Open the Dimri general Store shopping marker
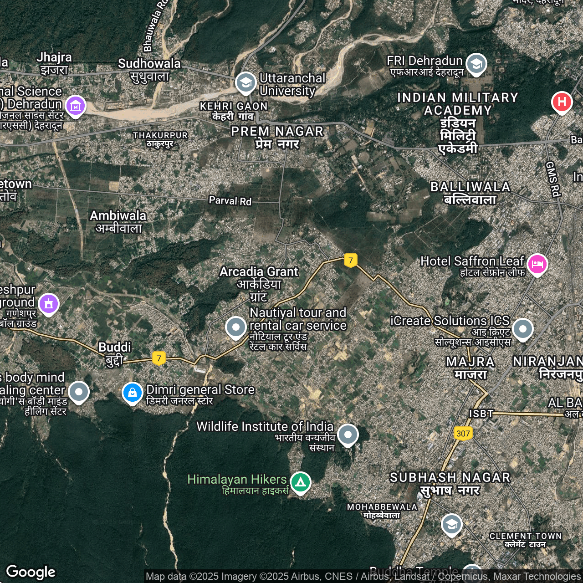The height and width of the screenshot is (583, 583). click(133, 392)
